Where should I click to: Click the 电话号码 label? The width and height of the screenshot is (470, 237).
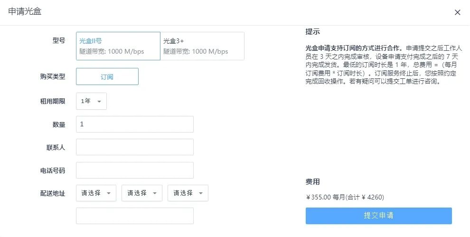coord(52,171)
